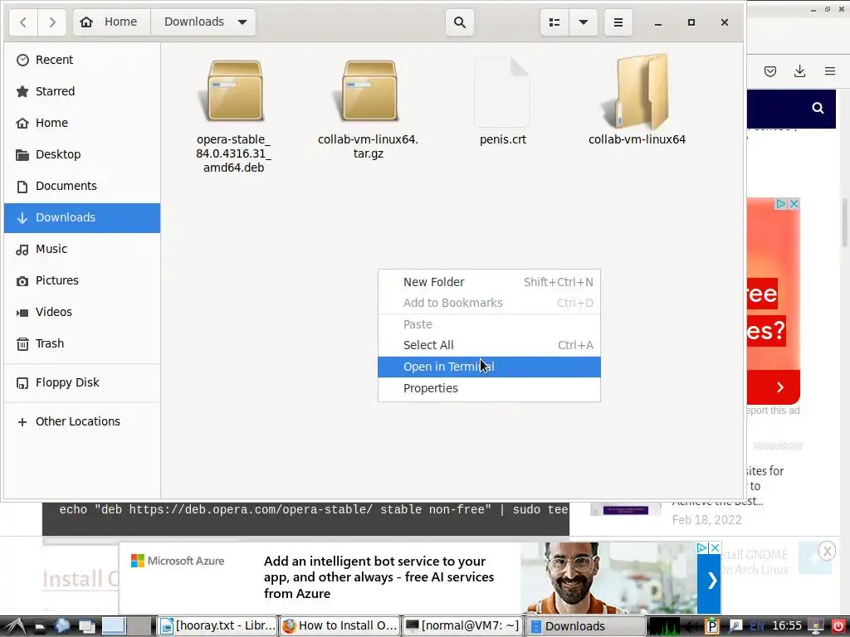
Task: Click the Home path bar button
Action: coord(112,22)
